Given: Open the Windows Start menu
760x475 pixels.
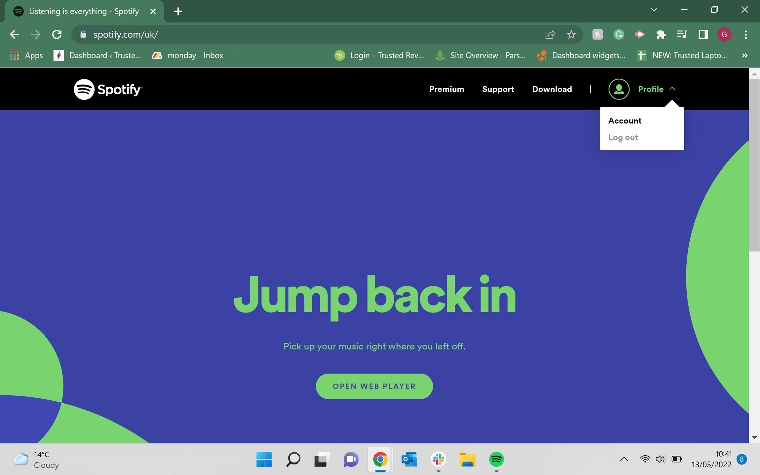Looking at the screenshot, I should click(x=264, y=459).
